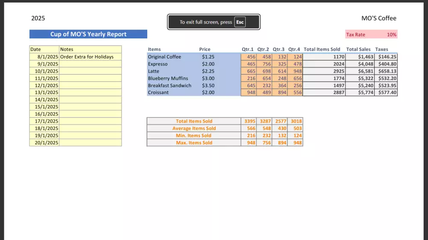Click the 'Min. Items Sold' summary label
The image size is (428, 240).
(194, 135)
